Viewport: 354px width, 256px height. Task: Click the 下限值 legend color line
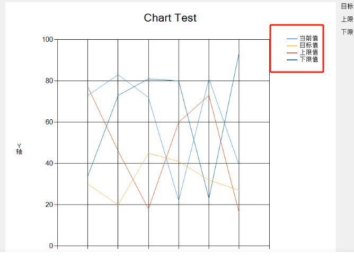pyautogui.click(x=292, y=59)
